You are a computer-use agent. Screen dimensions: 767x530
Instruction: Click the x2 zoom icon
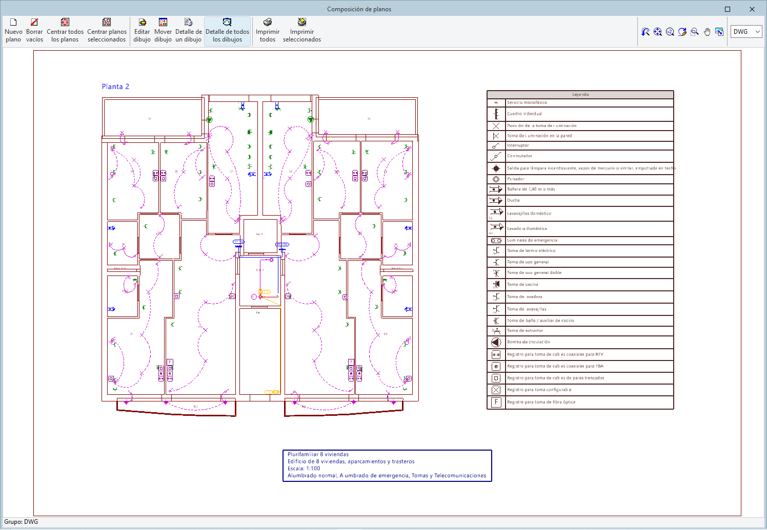click(x=670, y=32)
